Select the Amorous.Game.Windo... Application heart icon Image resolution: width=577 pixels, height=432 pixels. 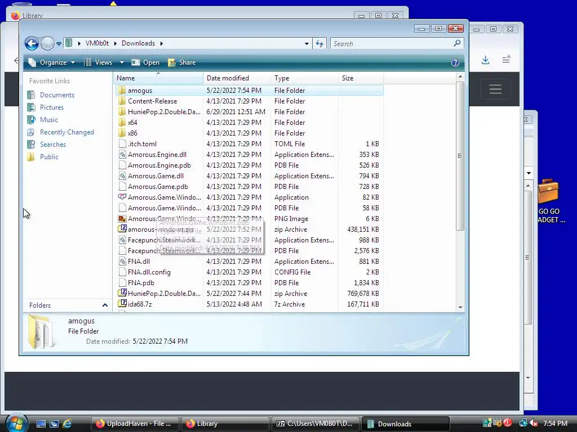[122, 197]
